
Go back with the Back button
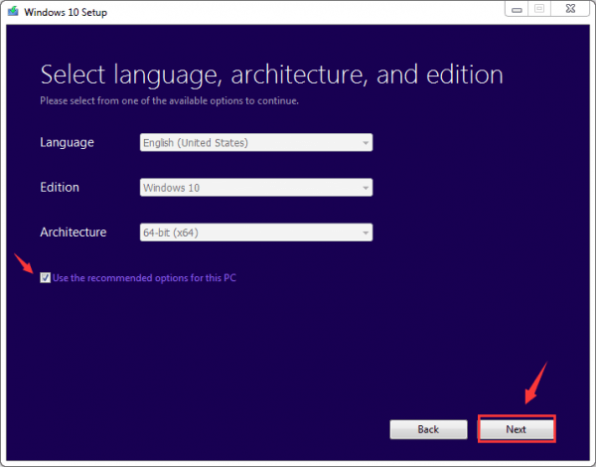[x=428, y=429]
